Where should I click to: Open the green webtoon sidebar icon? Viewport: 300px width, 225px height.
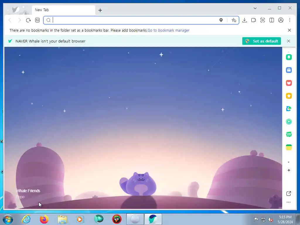point(289,134)
